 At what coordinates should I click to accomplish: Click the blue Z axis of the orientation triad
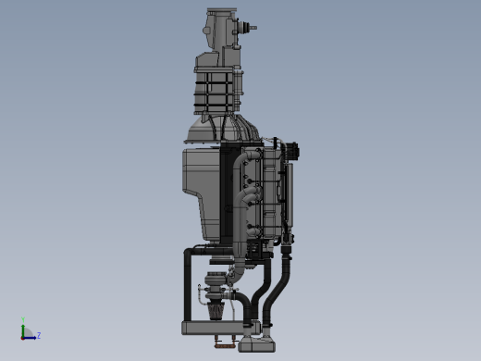[30, 338]
